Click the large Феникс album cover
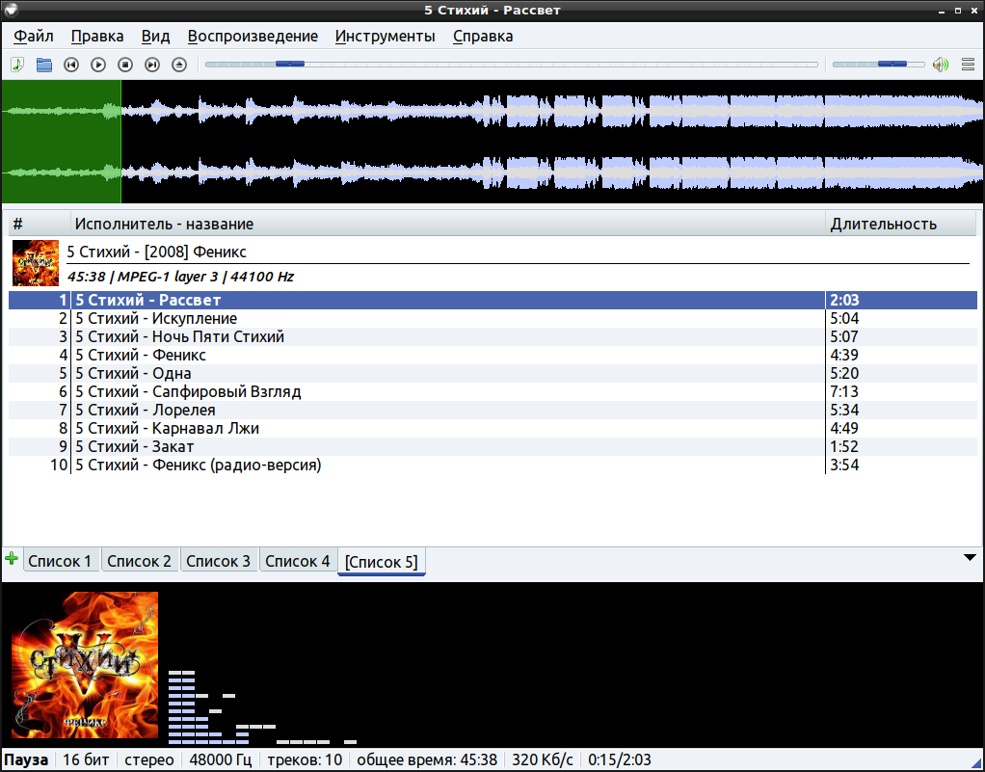Image resolution: width=985 pixels, height=772 pixels. click(x=85, y=665)
